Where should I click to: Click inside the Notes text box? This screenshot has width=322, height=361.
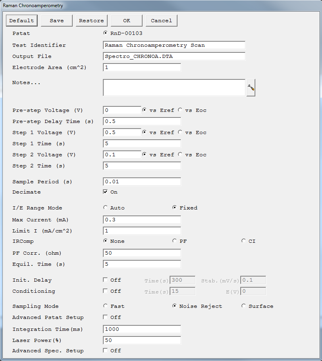[174, 88]
